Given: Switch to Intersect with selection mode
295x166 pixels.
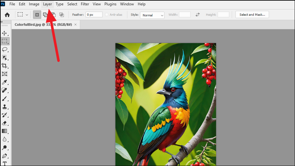Looking at the screenshot, I should (62, 14).
